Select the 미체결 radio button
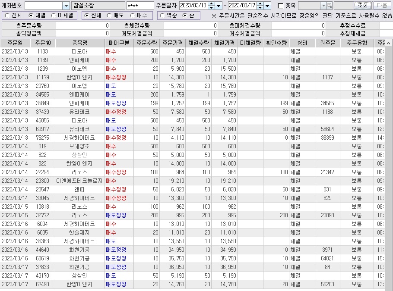The image size is (393, 291). tap(54, 16)
